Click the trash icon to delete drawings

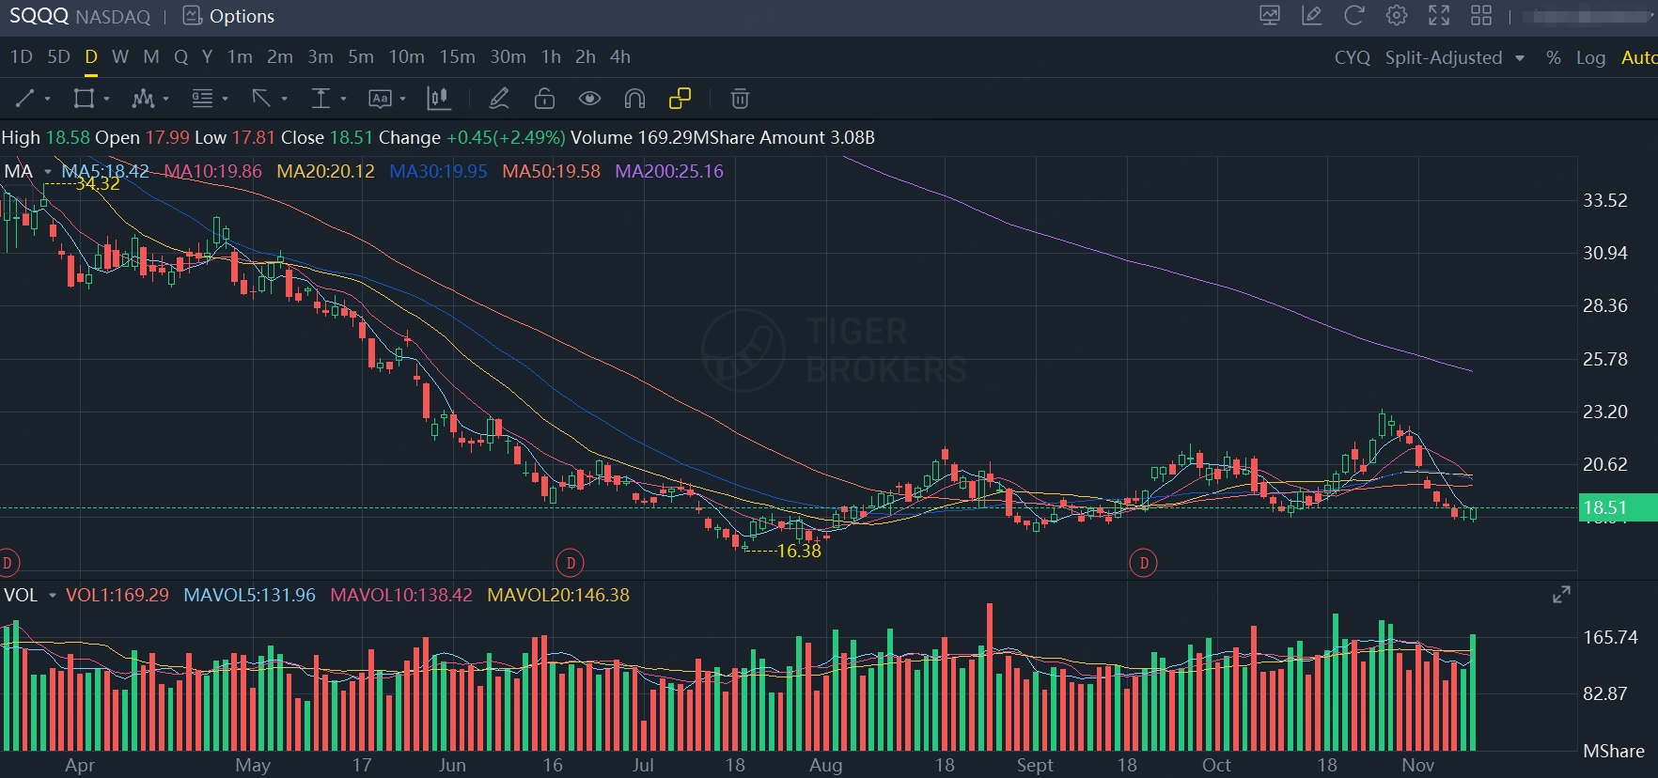point(740,99)
